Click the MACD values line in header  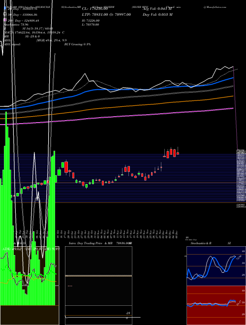pos(34,32)
